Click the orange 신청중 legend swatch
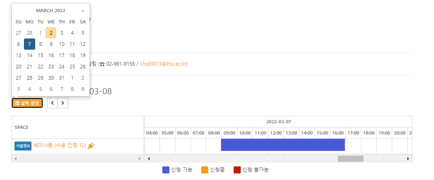This screenshot has height=180, width=434. pos(205,170)
